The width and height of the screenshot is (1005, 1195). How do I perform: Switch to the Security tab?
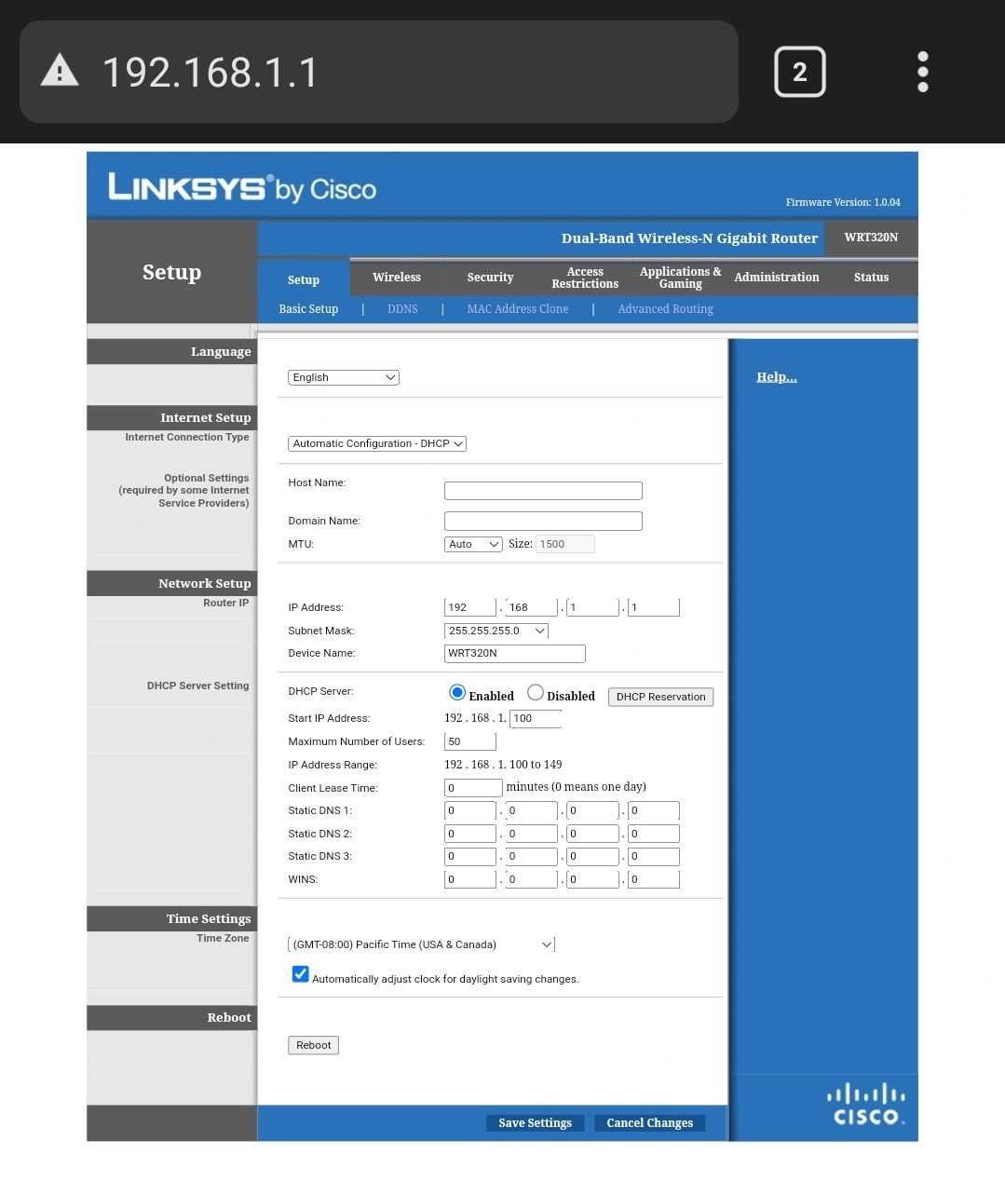coord(490,278)
